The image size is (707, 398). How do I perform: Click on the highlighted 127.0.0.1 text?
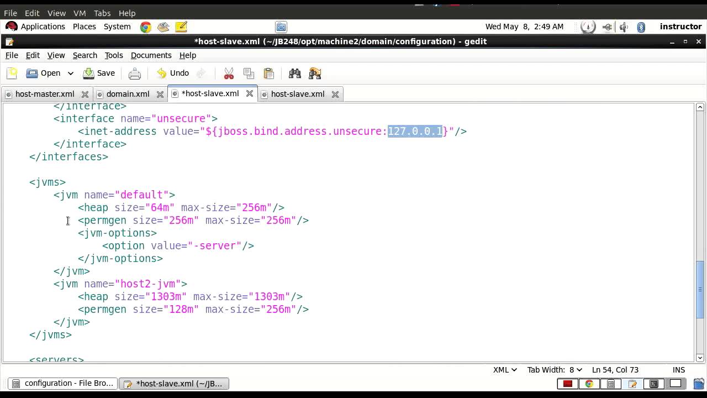[x=415, y=131]
